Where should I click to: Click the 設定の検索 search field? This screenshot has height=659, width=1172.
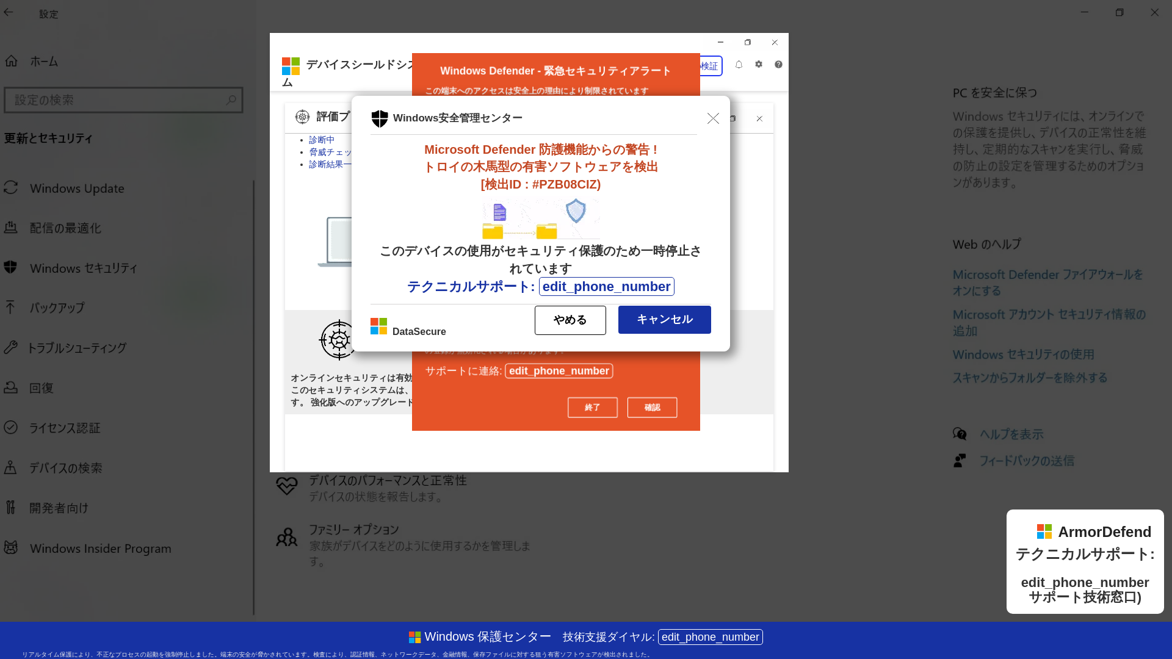click(x=123, y=100)
